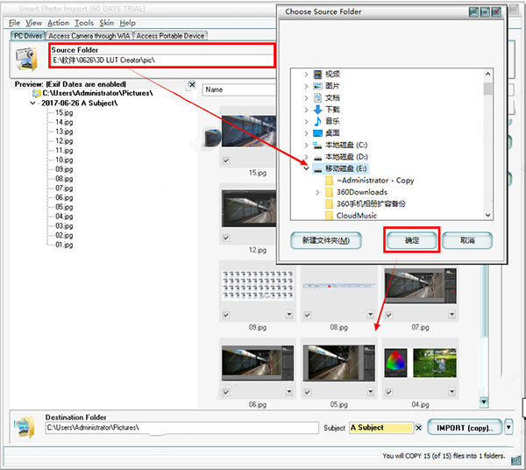
Task: Click the Source Folder path field
Action: click(x=163, y=61)
